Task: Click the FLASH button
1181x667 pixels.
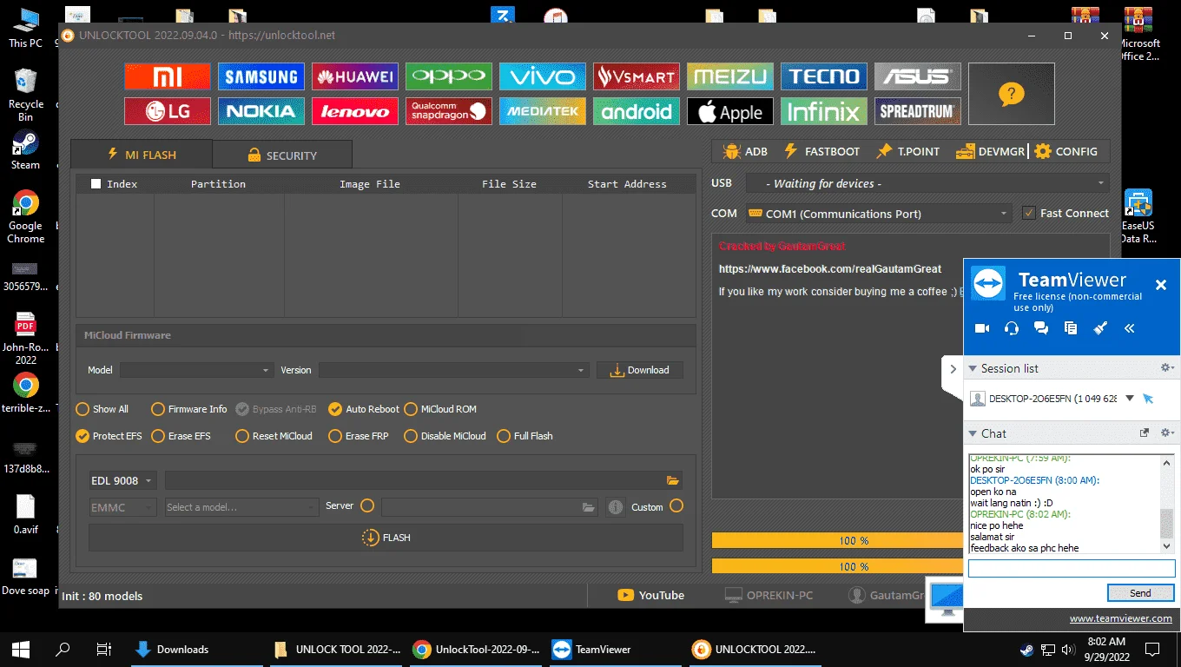Action: click(x=386, y=538)
